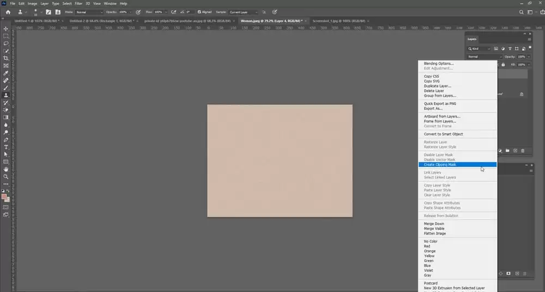The height and width of the screenshot is (292, 545).
Task: Select the Horizontal Type tool
Action: click(x=6, y=147)
